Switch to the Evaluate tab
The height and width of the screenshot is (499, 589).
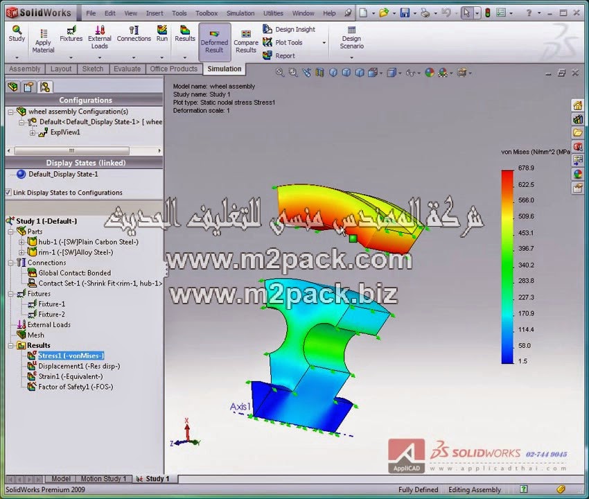(x=127, y=69)
